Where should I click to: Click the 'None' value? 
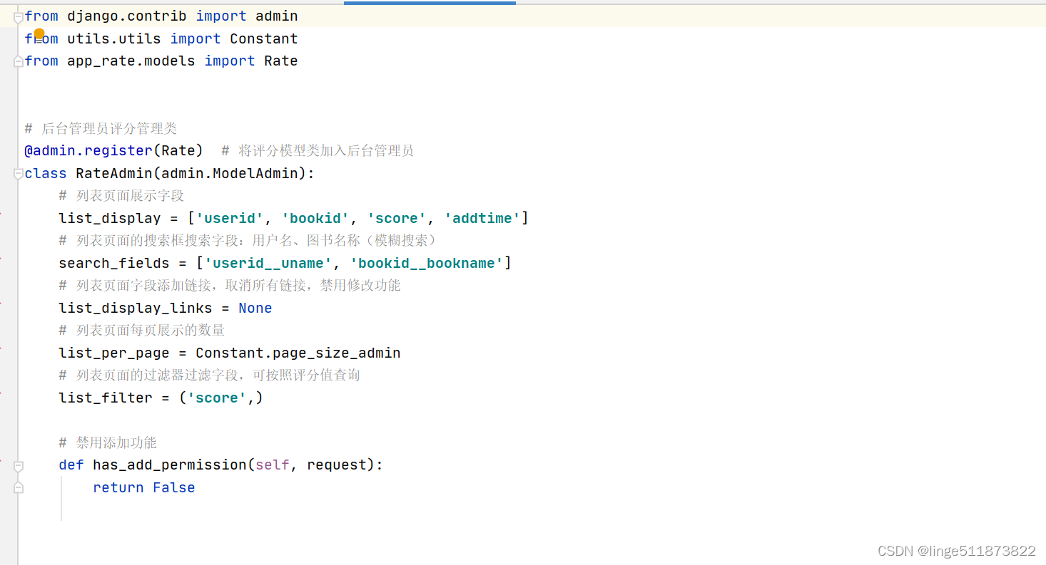coord(255,308)
